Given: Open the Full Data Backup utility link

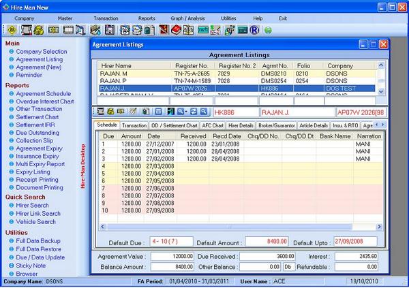Looking at the screenshot, I should tap(38, 241).
